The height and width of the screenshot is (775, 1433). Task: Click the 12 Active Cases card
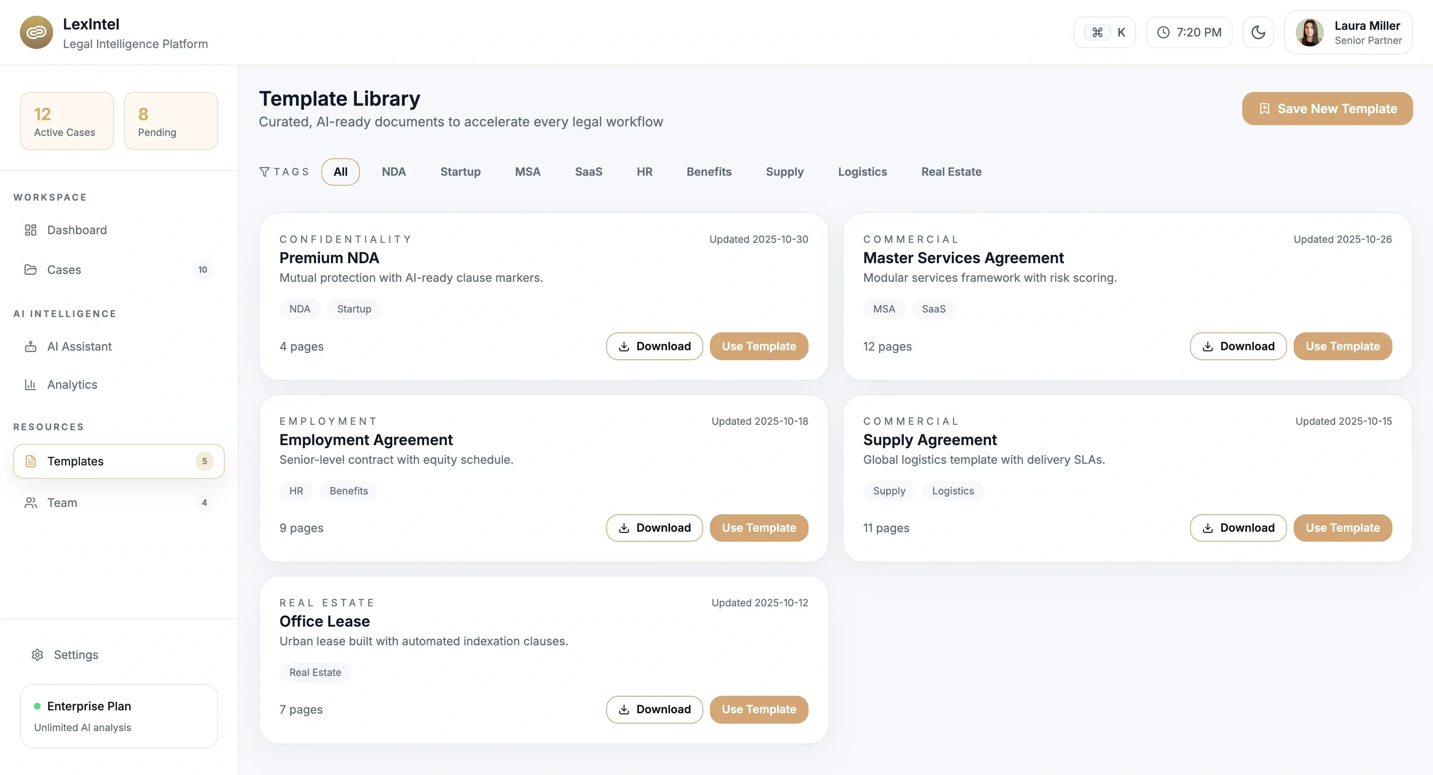66,121
